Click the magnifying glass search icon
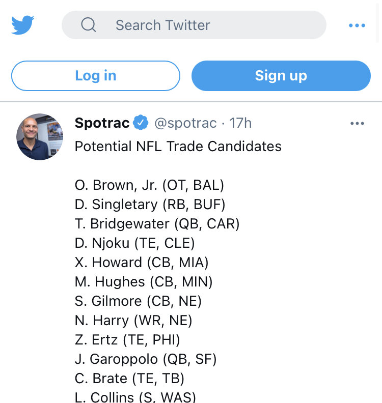Image resolution: width=382 pixels, height=403 pixels. pyautogui.click(x=89, y=24)
